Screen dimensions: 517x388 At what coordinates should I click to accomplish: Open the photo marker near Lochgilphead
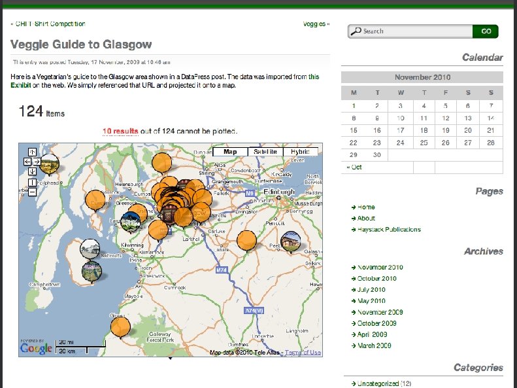click(x=50, y=164)
